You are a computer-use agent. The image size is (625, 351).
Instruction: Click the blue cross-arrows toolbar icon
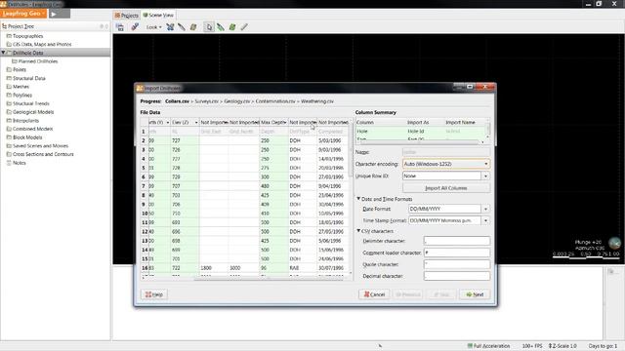(170, 27)
